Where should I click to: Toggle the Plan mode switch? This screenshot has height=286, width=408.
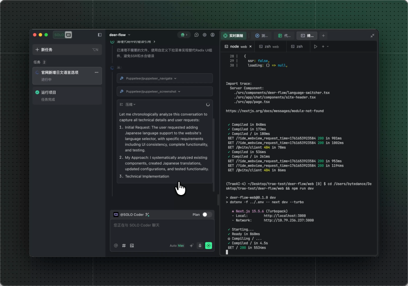pos(206,215)
